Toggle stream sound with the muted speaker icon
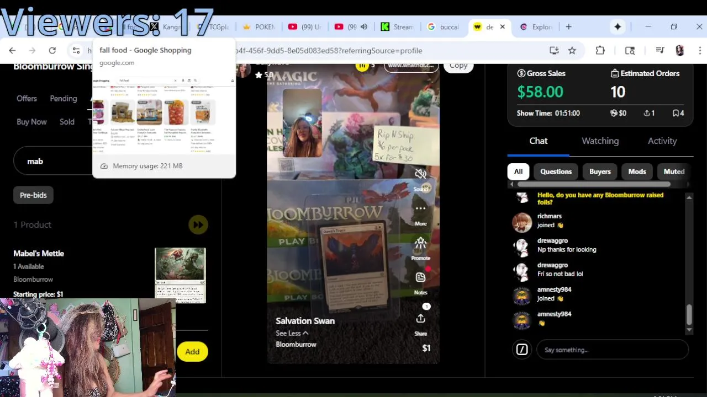 pyautogui.click(x=421, y=174)
